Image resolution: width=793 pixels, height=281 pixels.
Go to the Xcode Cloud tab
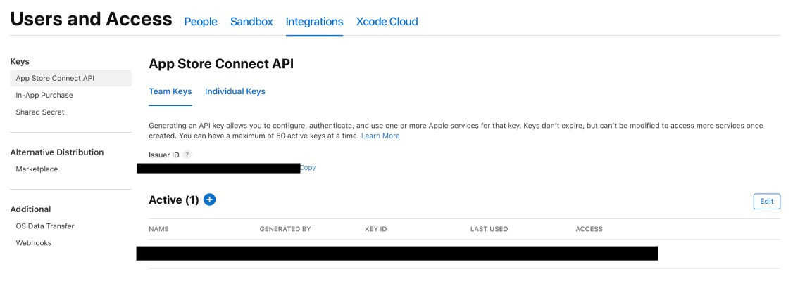click(387, 22)
